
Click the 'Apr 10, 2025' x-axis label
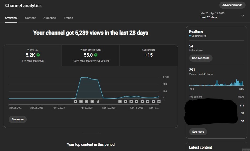click(109, 108)
